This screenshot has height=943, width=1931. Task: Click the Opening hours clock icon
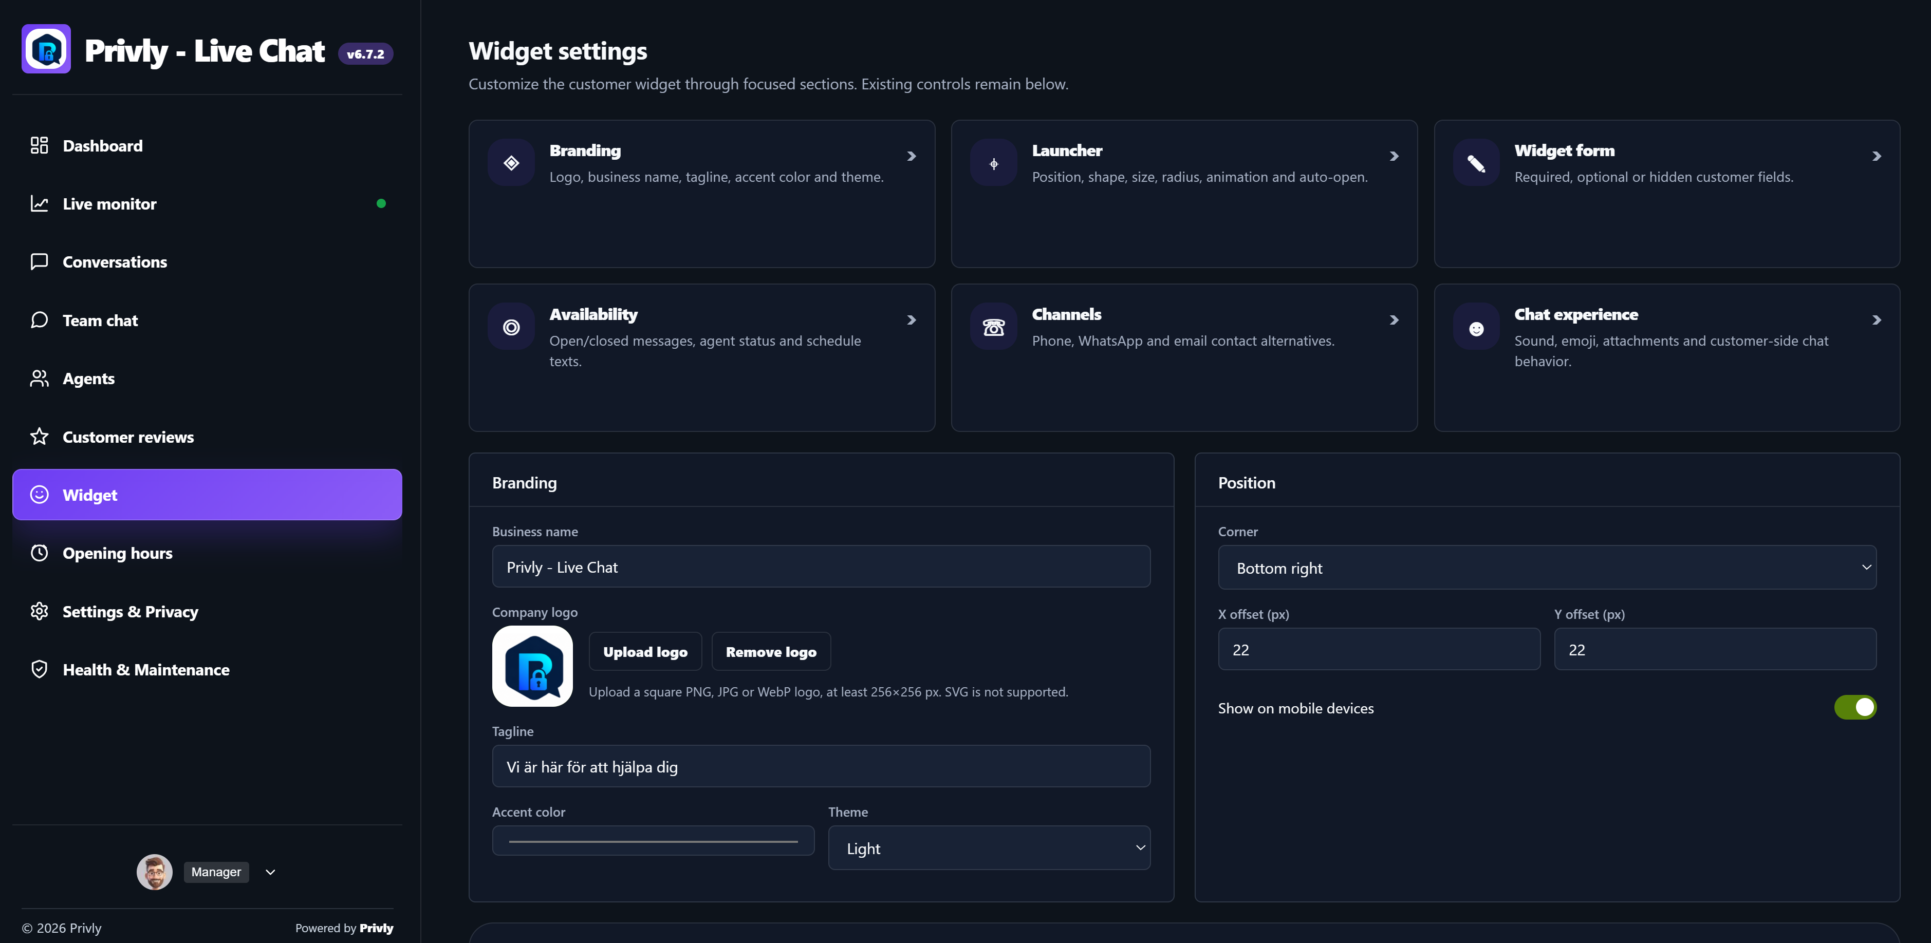[x=39, y=553]
